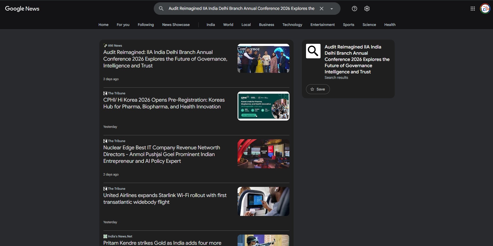Select the World section
Screen dimensions: 493x246
(228, 25)
